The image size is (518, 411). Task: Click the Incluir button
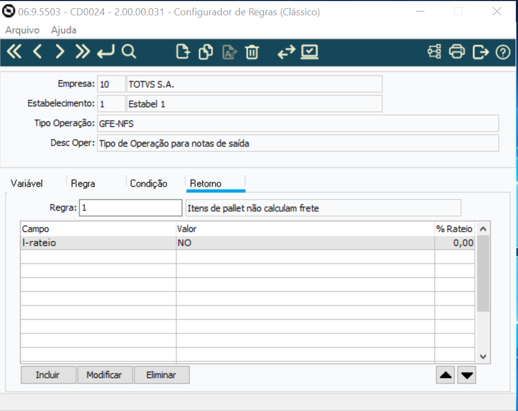48,375
